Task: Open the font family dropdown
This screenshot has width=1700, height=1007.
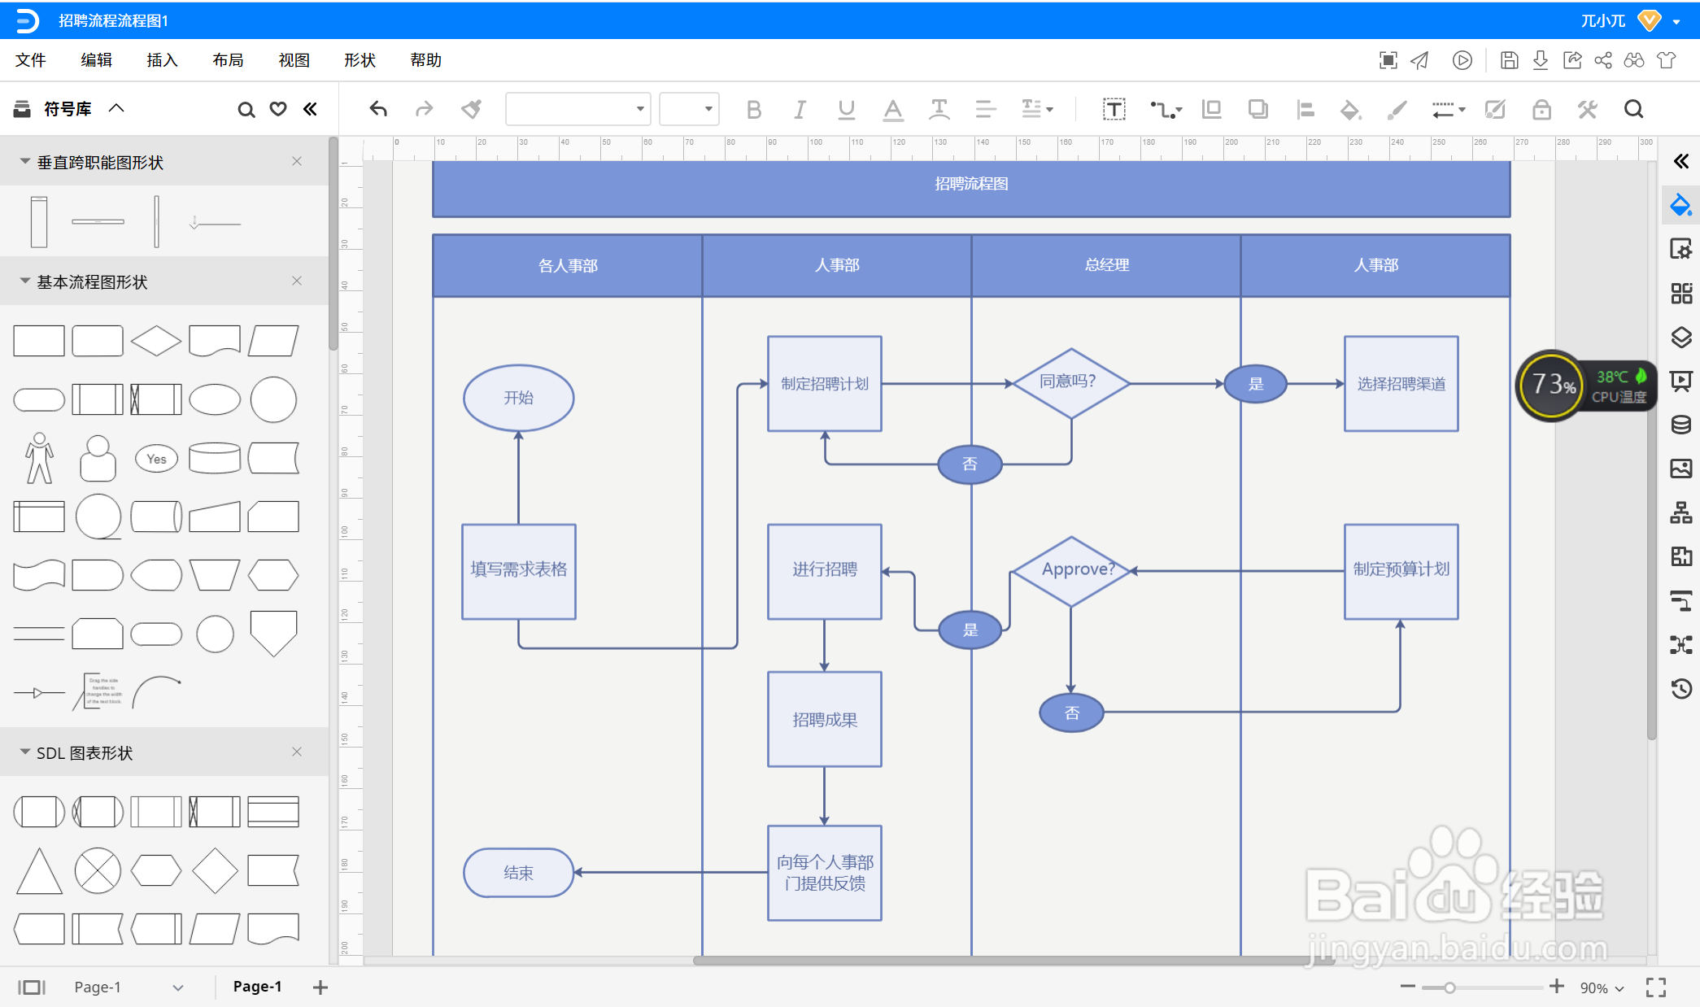Action: click(x=640, y=109)
